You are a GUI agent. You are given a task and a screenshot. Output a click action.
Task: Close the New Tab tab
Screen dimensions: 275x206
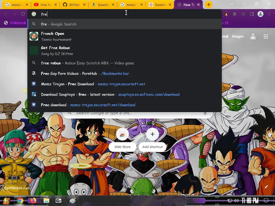[198, 5]
